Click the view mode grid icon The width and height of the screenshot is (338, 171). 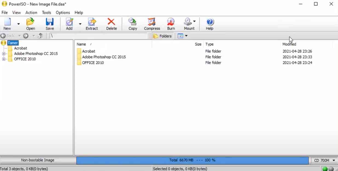click(x=180, y=36)
